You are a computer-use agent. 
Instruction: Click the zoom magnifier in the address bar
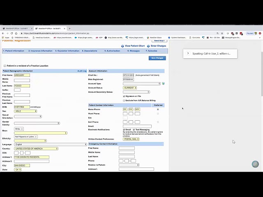tap(217, 33)
